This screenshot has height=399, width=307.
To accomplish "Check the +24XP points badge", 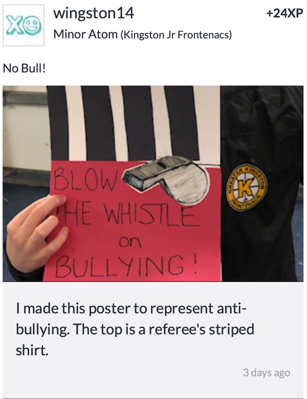I will pyautogui.click(x=285, y=13).
